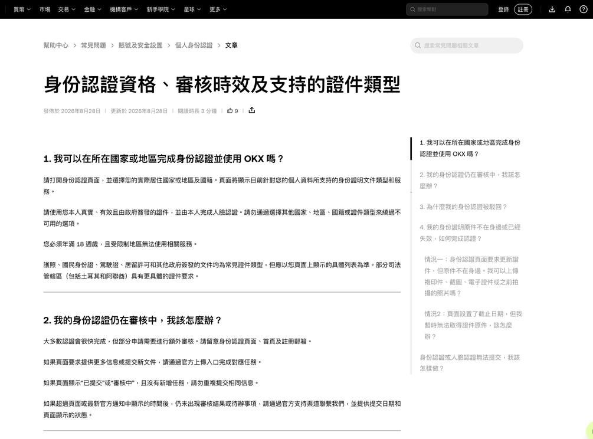Expand the 金融 dropdown menu

click(x=93, y=9)
